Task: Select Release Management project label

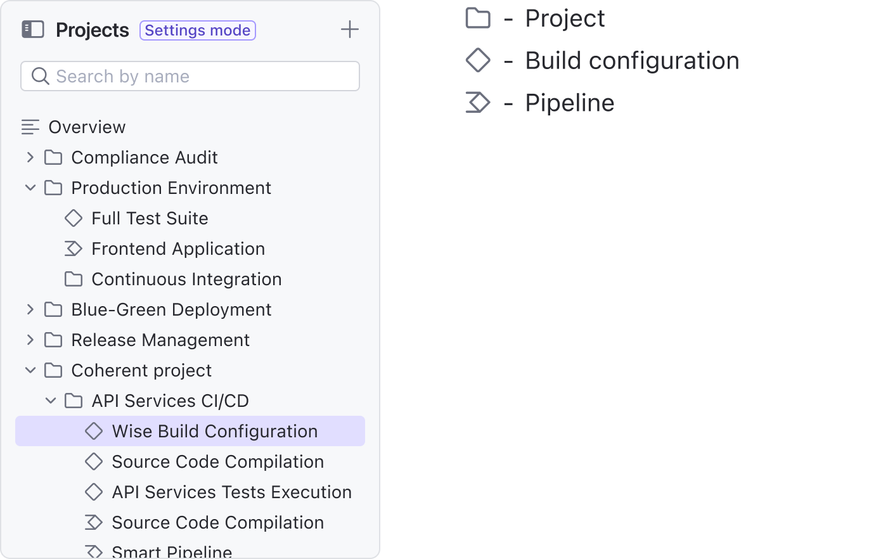Action: [x=160, y=340]
